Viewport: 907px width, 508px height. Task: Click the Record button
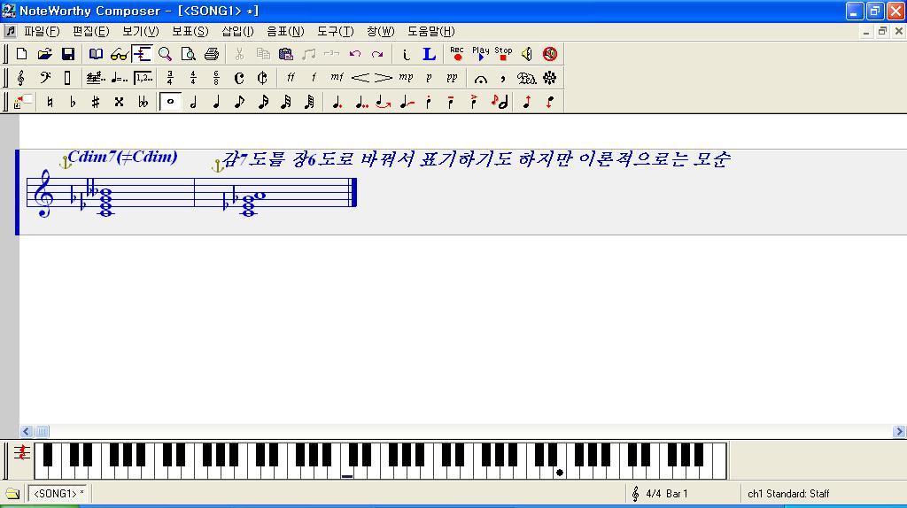457,54
